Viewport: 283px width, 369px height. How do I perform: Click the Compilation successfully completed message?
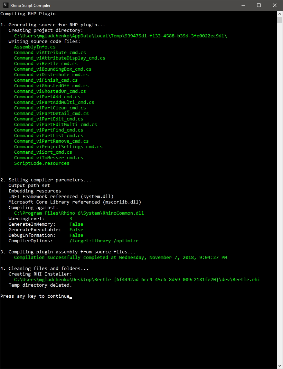[x=121, y=258]
